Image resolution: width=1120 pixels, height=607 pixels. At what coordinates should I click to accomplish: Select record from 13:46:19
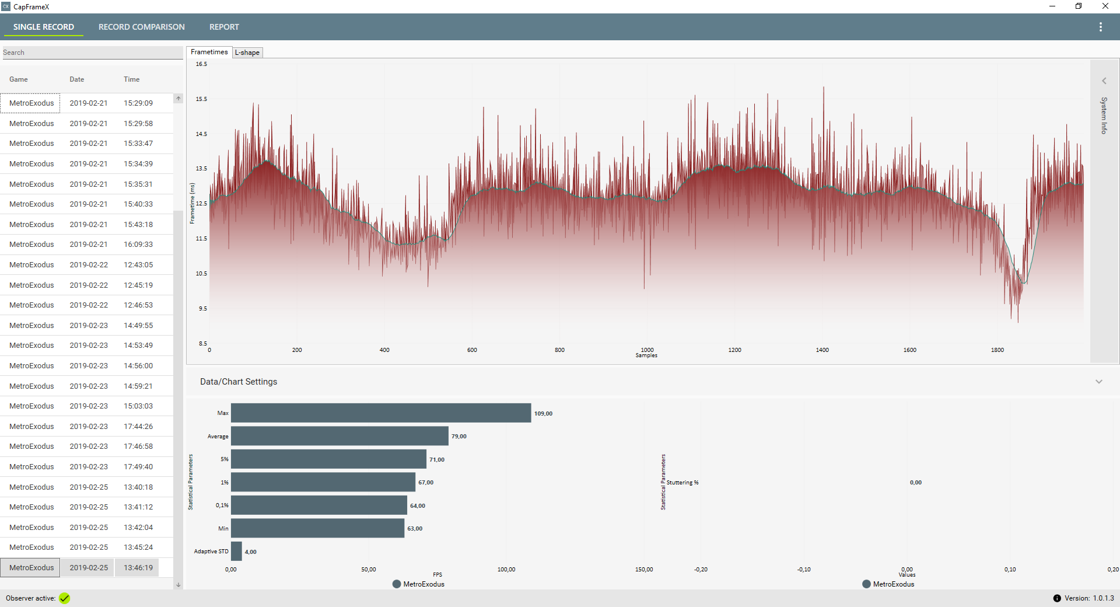tap(87, 568)
